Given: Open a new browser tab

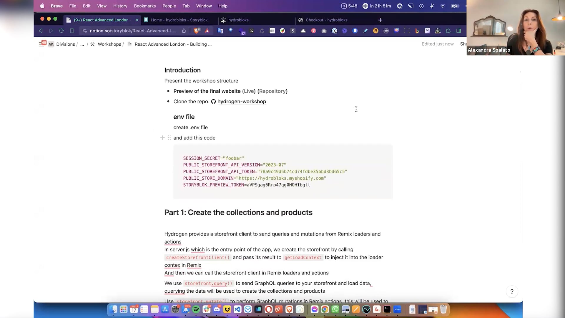Looking at the screenshot, I should coord(380,20).
